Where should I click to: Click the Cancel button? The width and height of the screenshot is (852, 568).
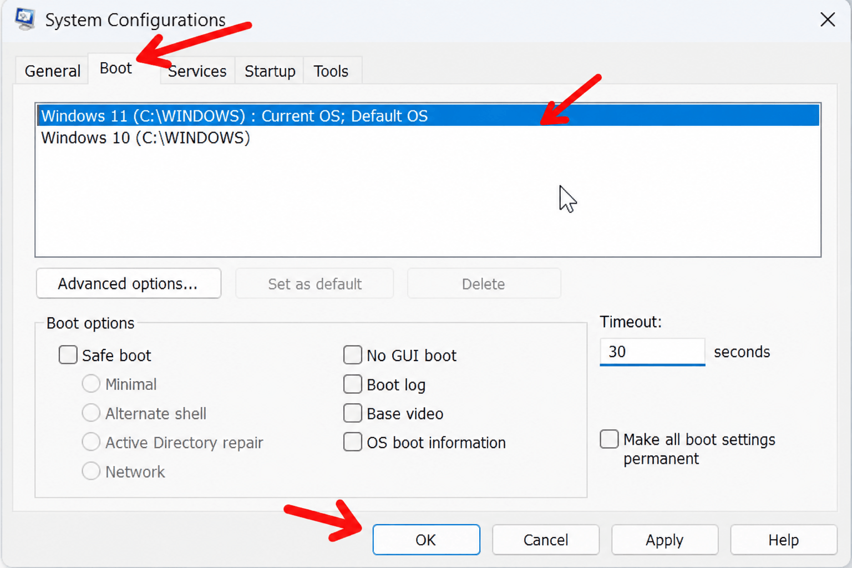click(x=546, y=540)
